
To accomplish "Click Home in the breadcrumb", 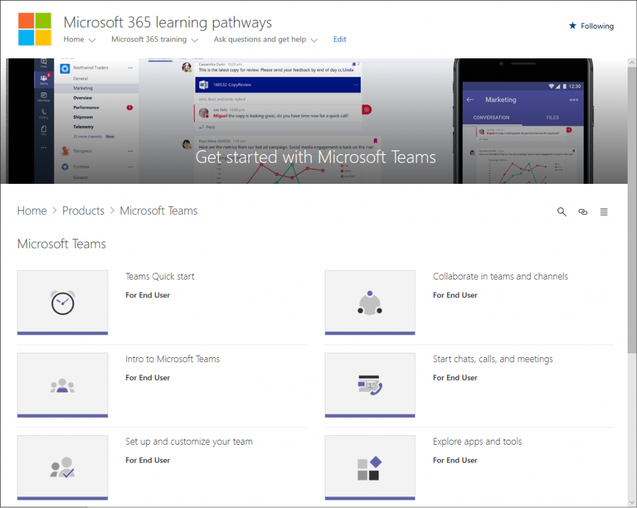I will click(32, 211).
